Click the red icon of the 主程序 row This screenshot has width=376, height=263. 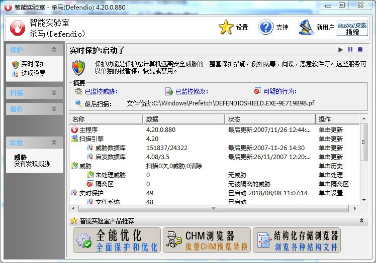[74, 129]
